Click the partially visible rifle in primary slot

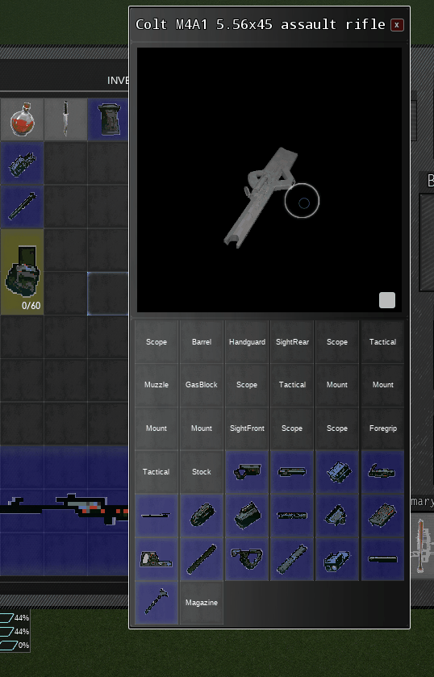click(422, 545)
